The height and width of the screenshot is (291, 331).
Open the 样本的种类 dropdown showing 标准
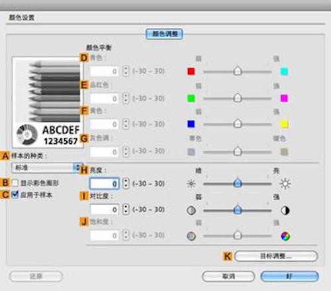(46, 168)
